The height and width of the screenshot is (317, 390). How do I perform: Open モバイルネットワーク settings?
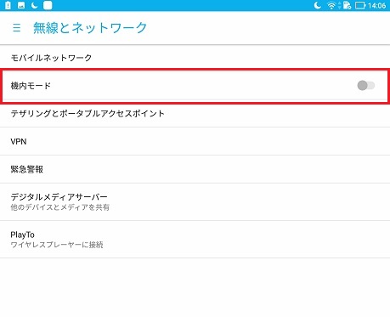pos(195,58)
